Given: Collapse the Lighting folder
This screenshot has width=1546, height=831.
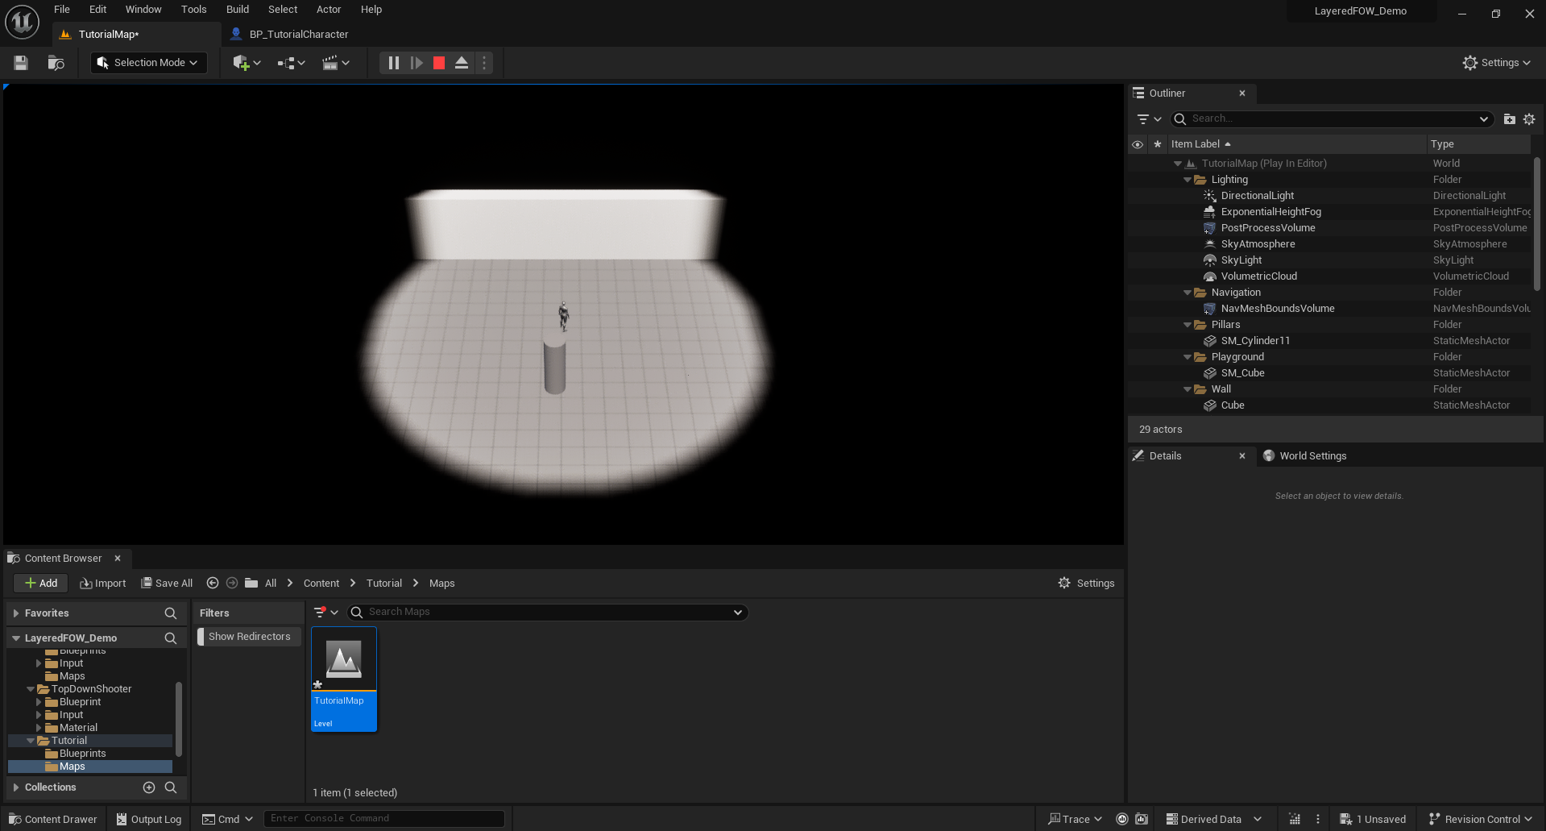Looking at the screenshot, I should 1187,180.
